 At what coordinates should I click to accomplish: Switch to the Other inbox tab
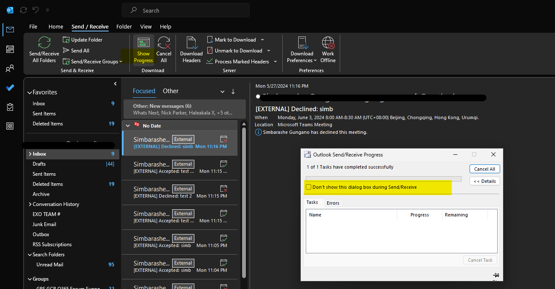pos(170,91)
